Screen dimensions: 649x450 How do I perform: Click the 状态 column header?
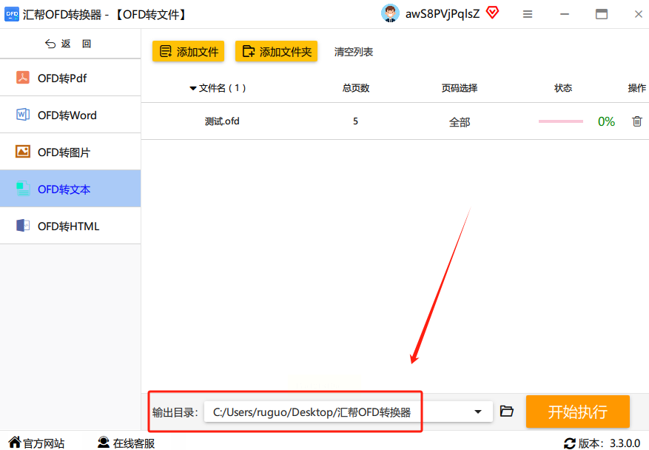click(x=563, y=88)
